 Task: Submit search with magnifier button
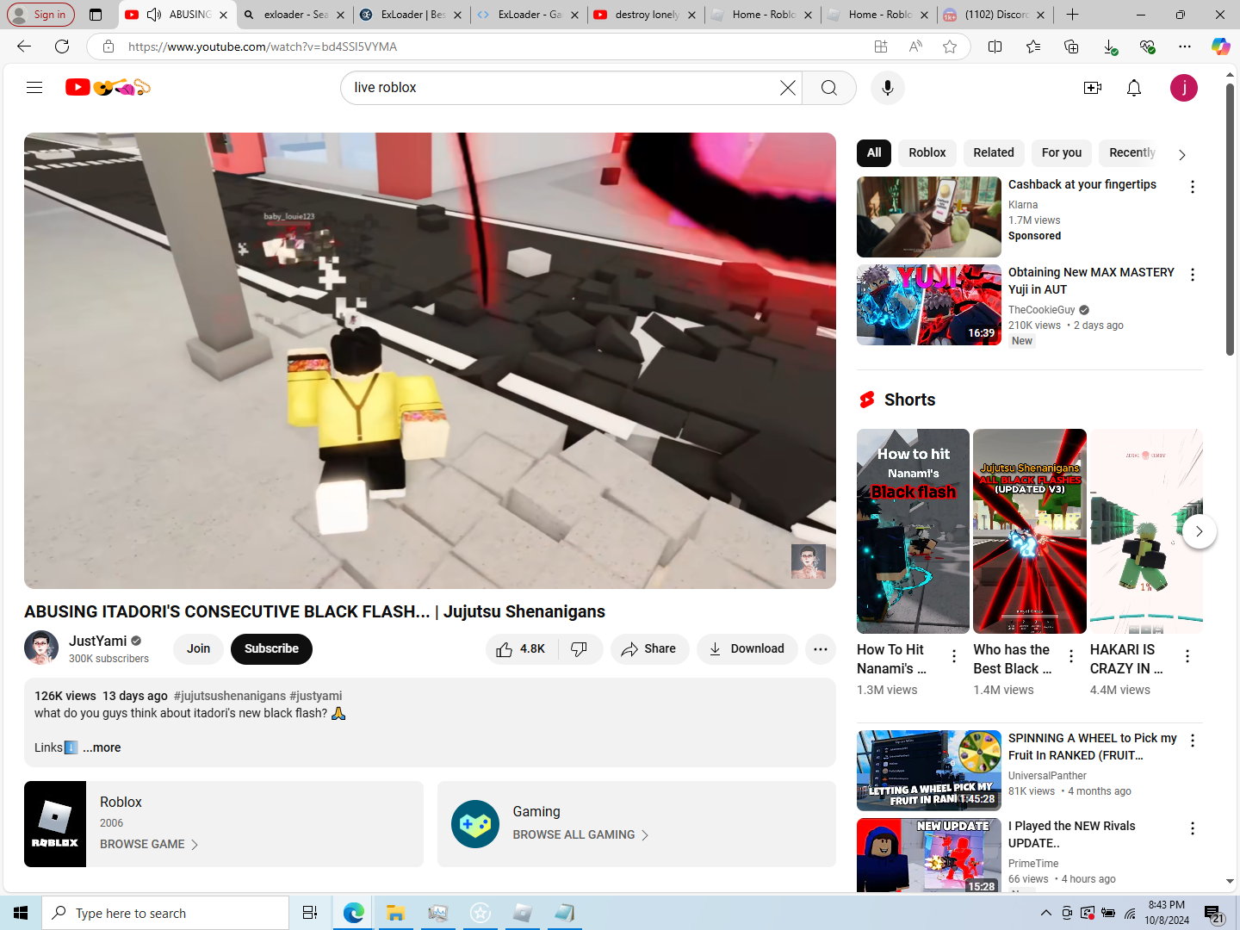click(828, 88)
